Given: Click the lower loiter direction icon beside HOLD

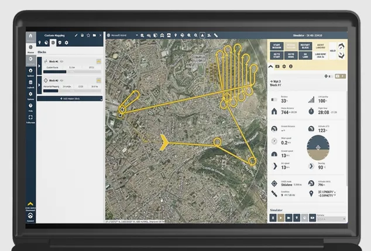Looking at the screenshot, I should (x=341, y=56).
